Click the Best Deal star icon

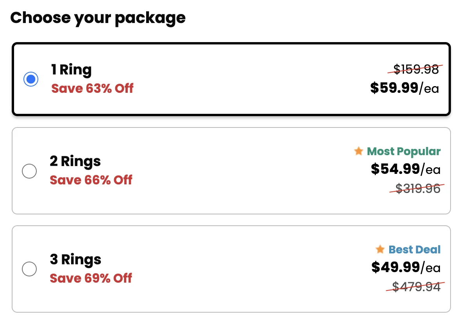coord(380,249)
